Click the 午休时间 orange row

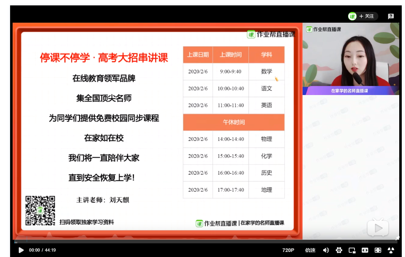tap(234, 122)
